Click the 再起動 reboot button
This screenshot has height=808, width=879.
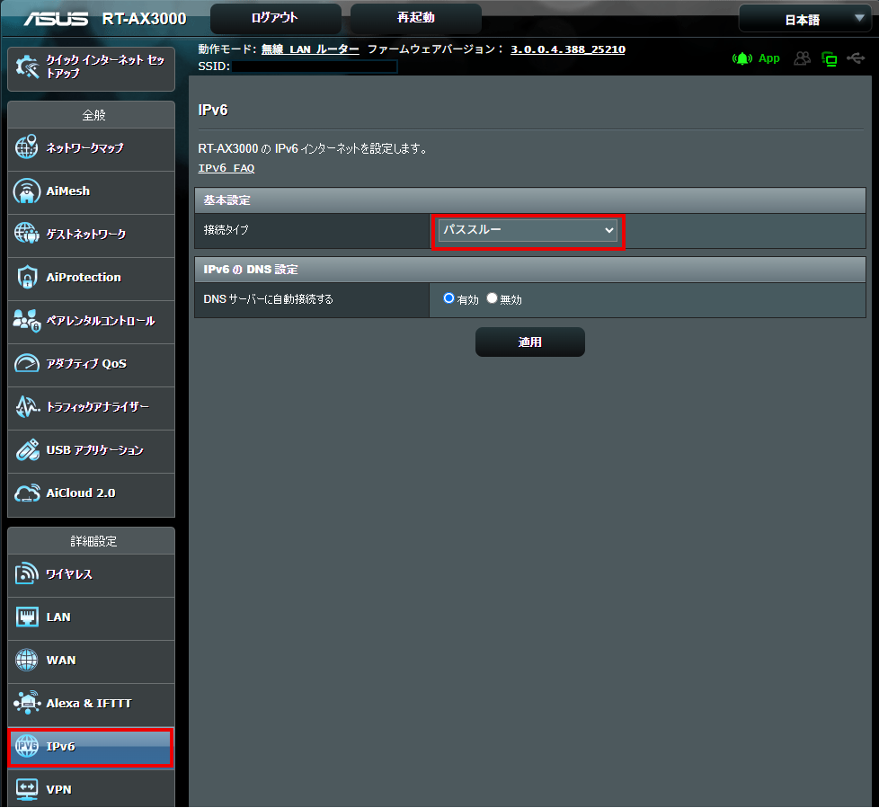[415, 18]
